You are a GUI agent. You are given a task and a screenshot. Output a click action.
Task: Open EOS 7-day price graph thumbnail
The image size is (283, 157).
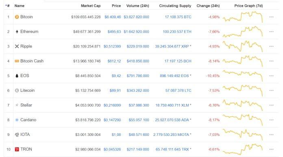click(243, 76)
